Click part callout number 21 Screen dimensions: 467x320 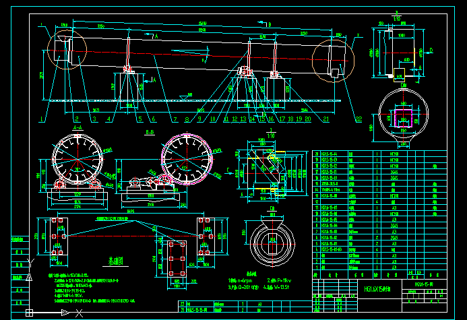click(326, 119)
